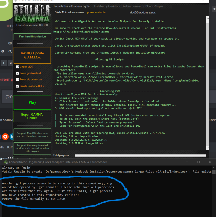Click launcher log scrollbar down arrow
The height and width of the screenshot is (217, 216).
[208, 148]
